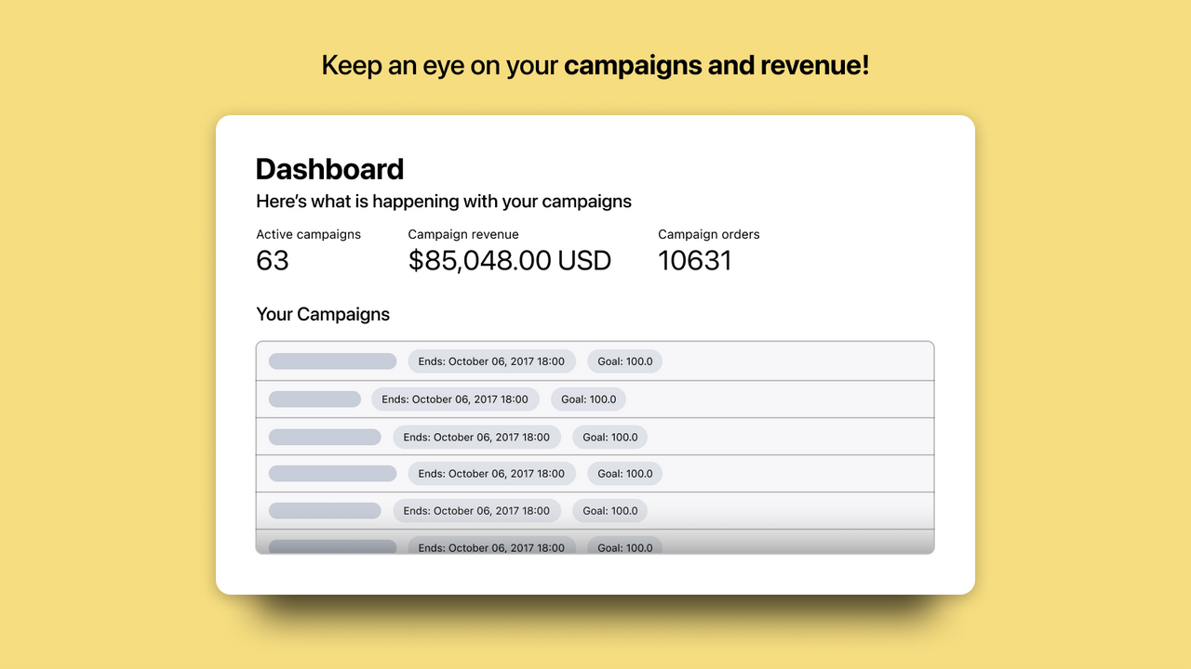The height and width of the screenshot is (669, 1191).
Task: Click the Dashboard heading
Action: (x=329, y=169)
